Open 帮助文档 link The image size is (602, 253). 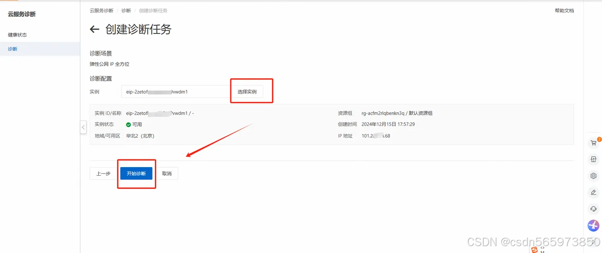[564, 11]
